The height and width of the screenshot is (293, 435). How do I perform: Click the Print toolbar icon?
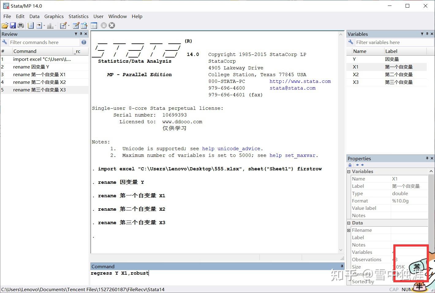tap(21, 26)
